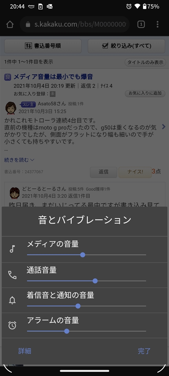Tap the padlock icon in address bar
The image size is (169, 376).
(28, 24)
